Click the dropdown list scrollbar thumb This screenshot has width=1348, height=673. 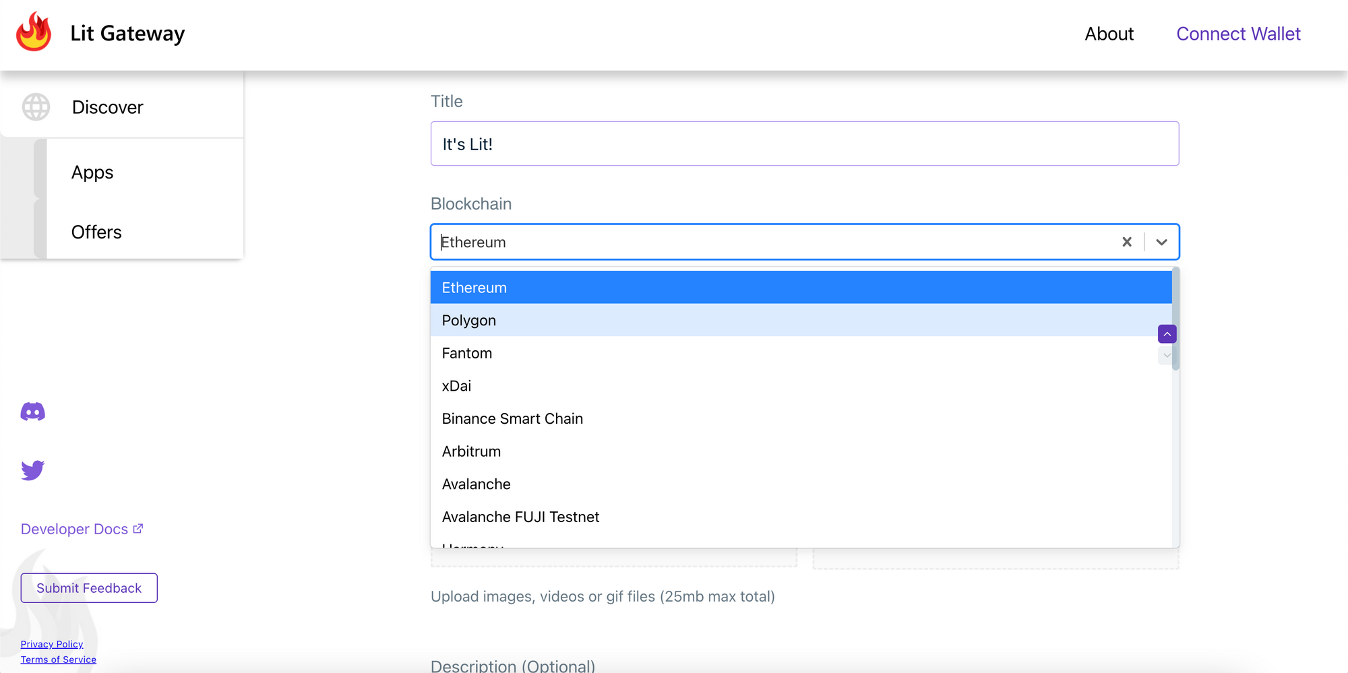(1175, 320)
